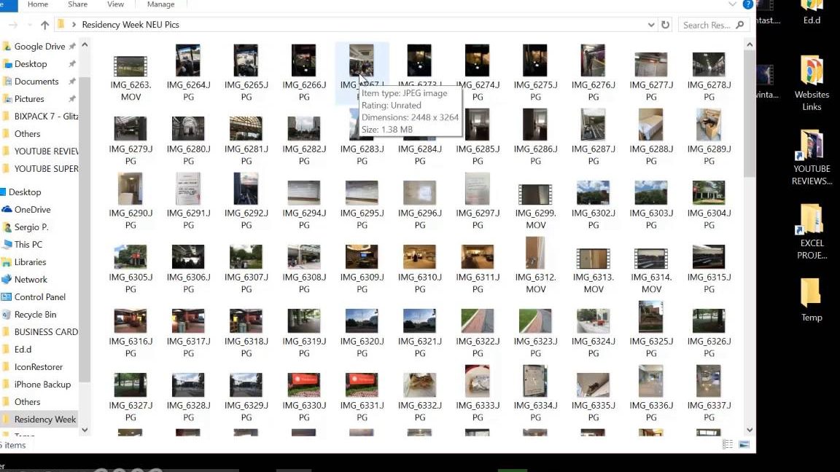Click the Up one level arrow
This screenshot has height=472, width=840.
coord(45,25)
